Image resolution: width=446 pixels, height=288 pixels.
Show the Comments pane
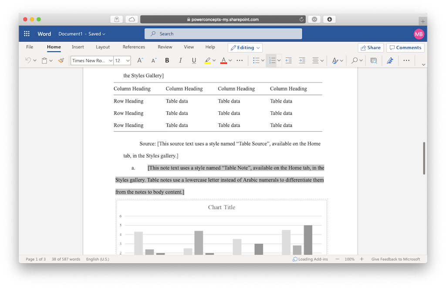click(405, 47)
